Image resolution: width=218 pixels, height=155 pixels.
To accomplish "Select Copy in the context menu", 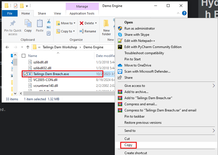I will click(x=128, y=145).
